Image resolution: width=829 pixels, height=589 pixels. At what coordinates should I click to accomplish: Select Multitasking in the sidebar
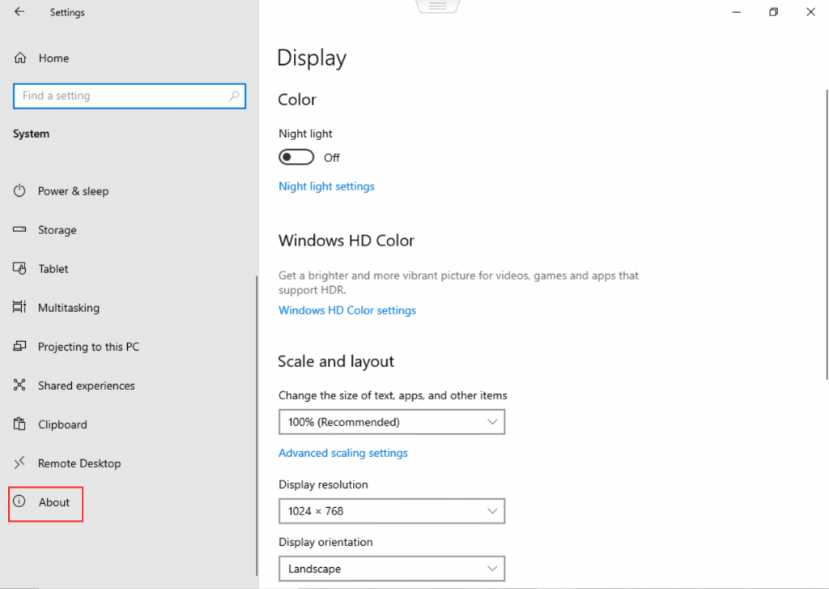69,308
